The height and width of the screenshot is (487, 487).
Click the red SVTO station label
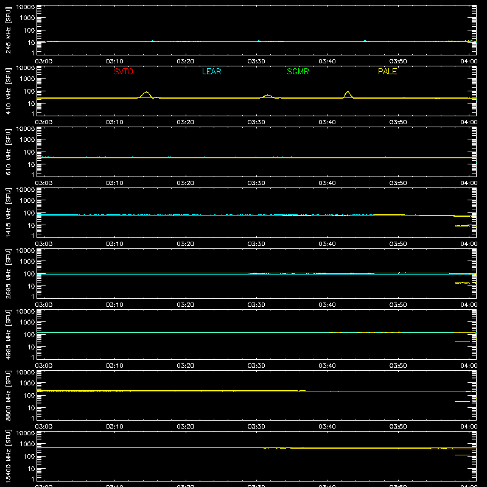(x=124, y=71)
